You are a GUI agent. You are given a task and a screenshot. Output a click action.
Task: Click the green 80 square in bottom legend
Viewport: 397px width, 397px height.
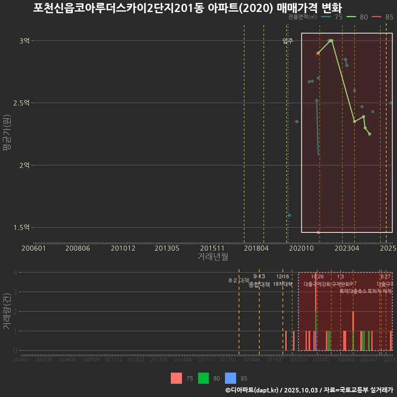tap(204, 378)
